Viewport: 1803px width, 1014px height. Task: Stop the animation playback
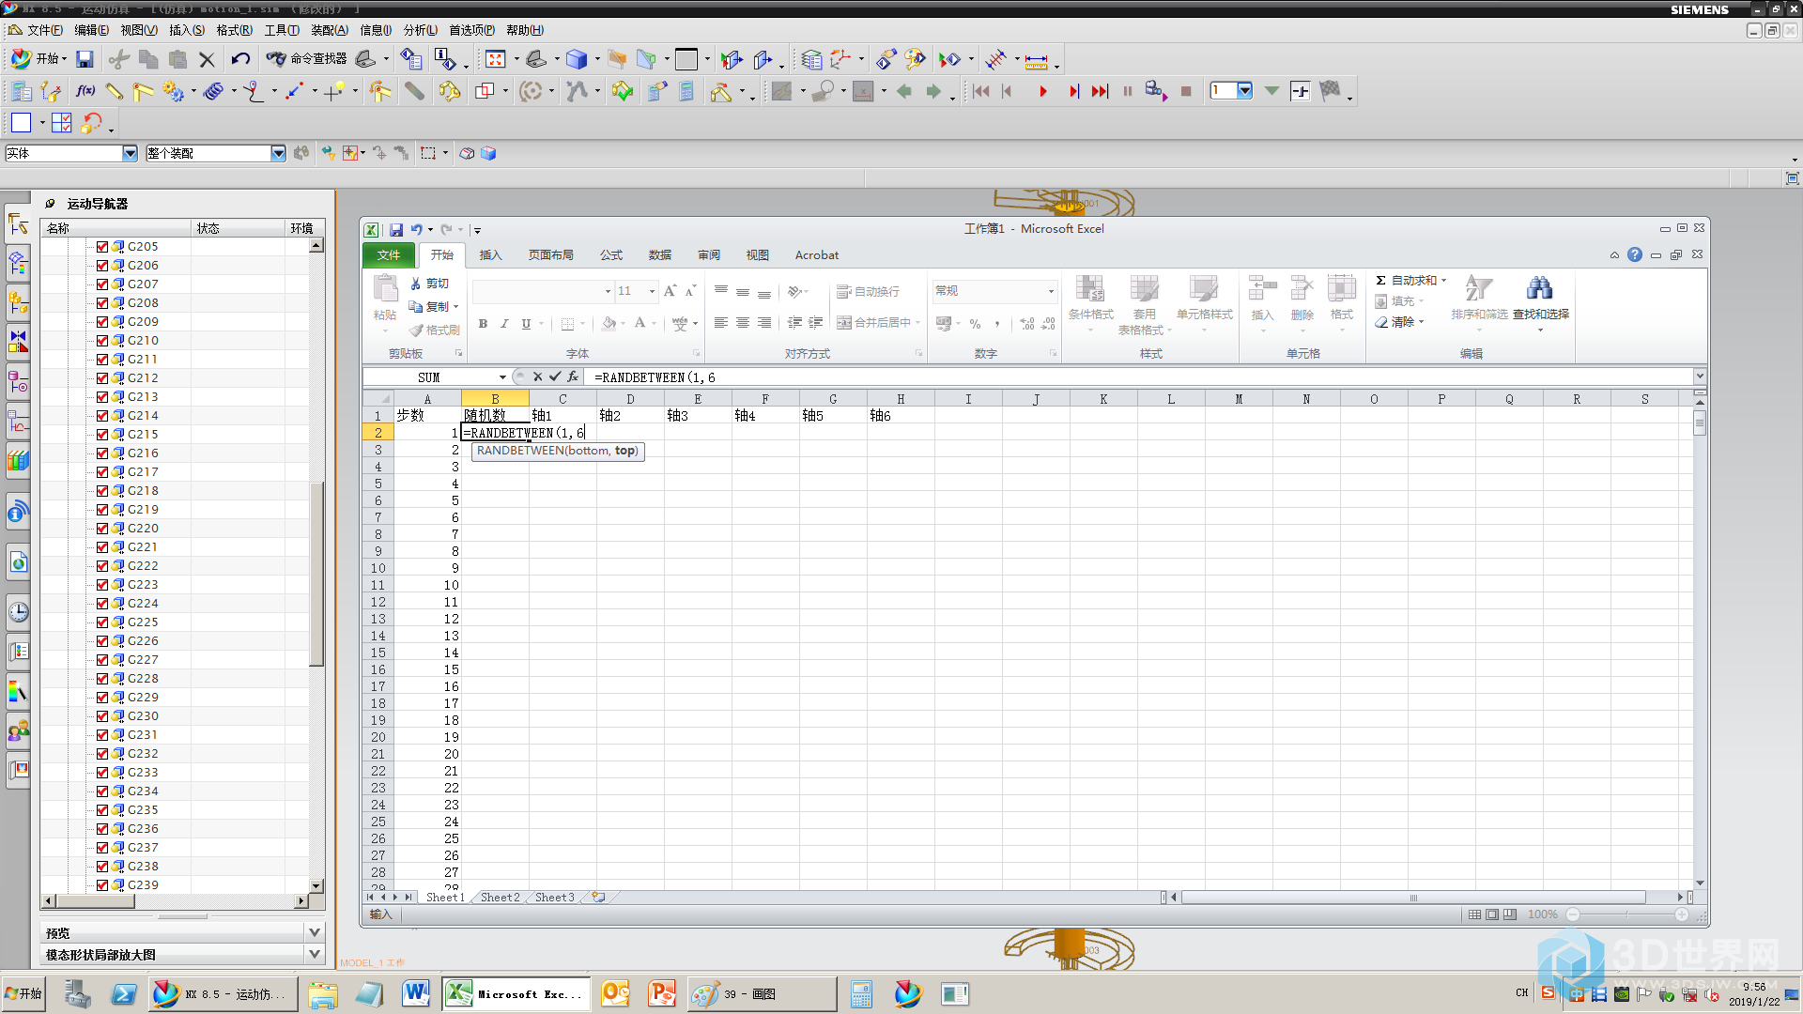point(1186,91)
